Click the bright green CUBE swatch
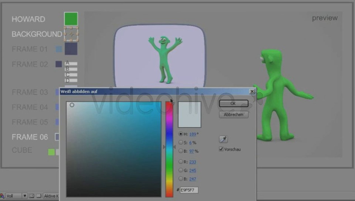355x201 pixels. click(x=51, y=152)
